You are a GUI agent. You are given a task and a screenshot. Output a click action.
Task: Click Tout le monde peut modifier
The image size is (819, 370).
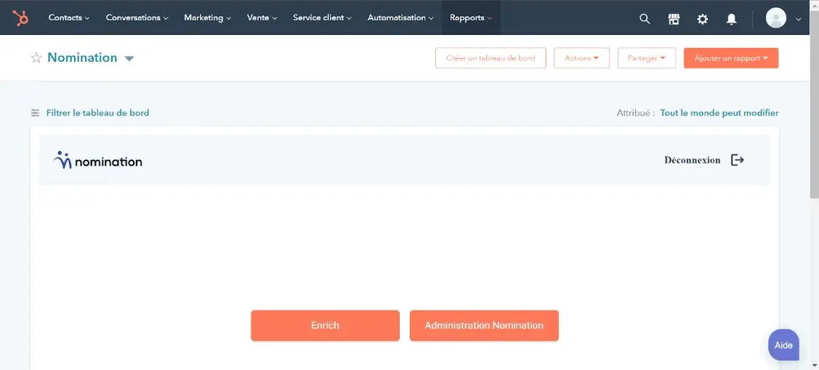point(719,113)
